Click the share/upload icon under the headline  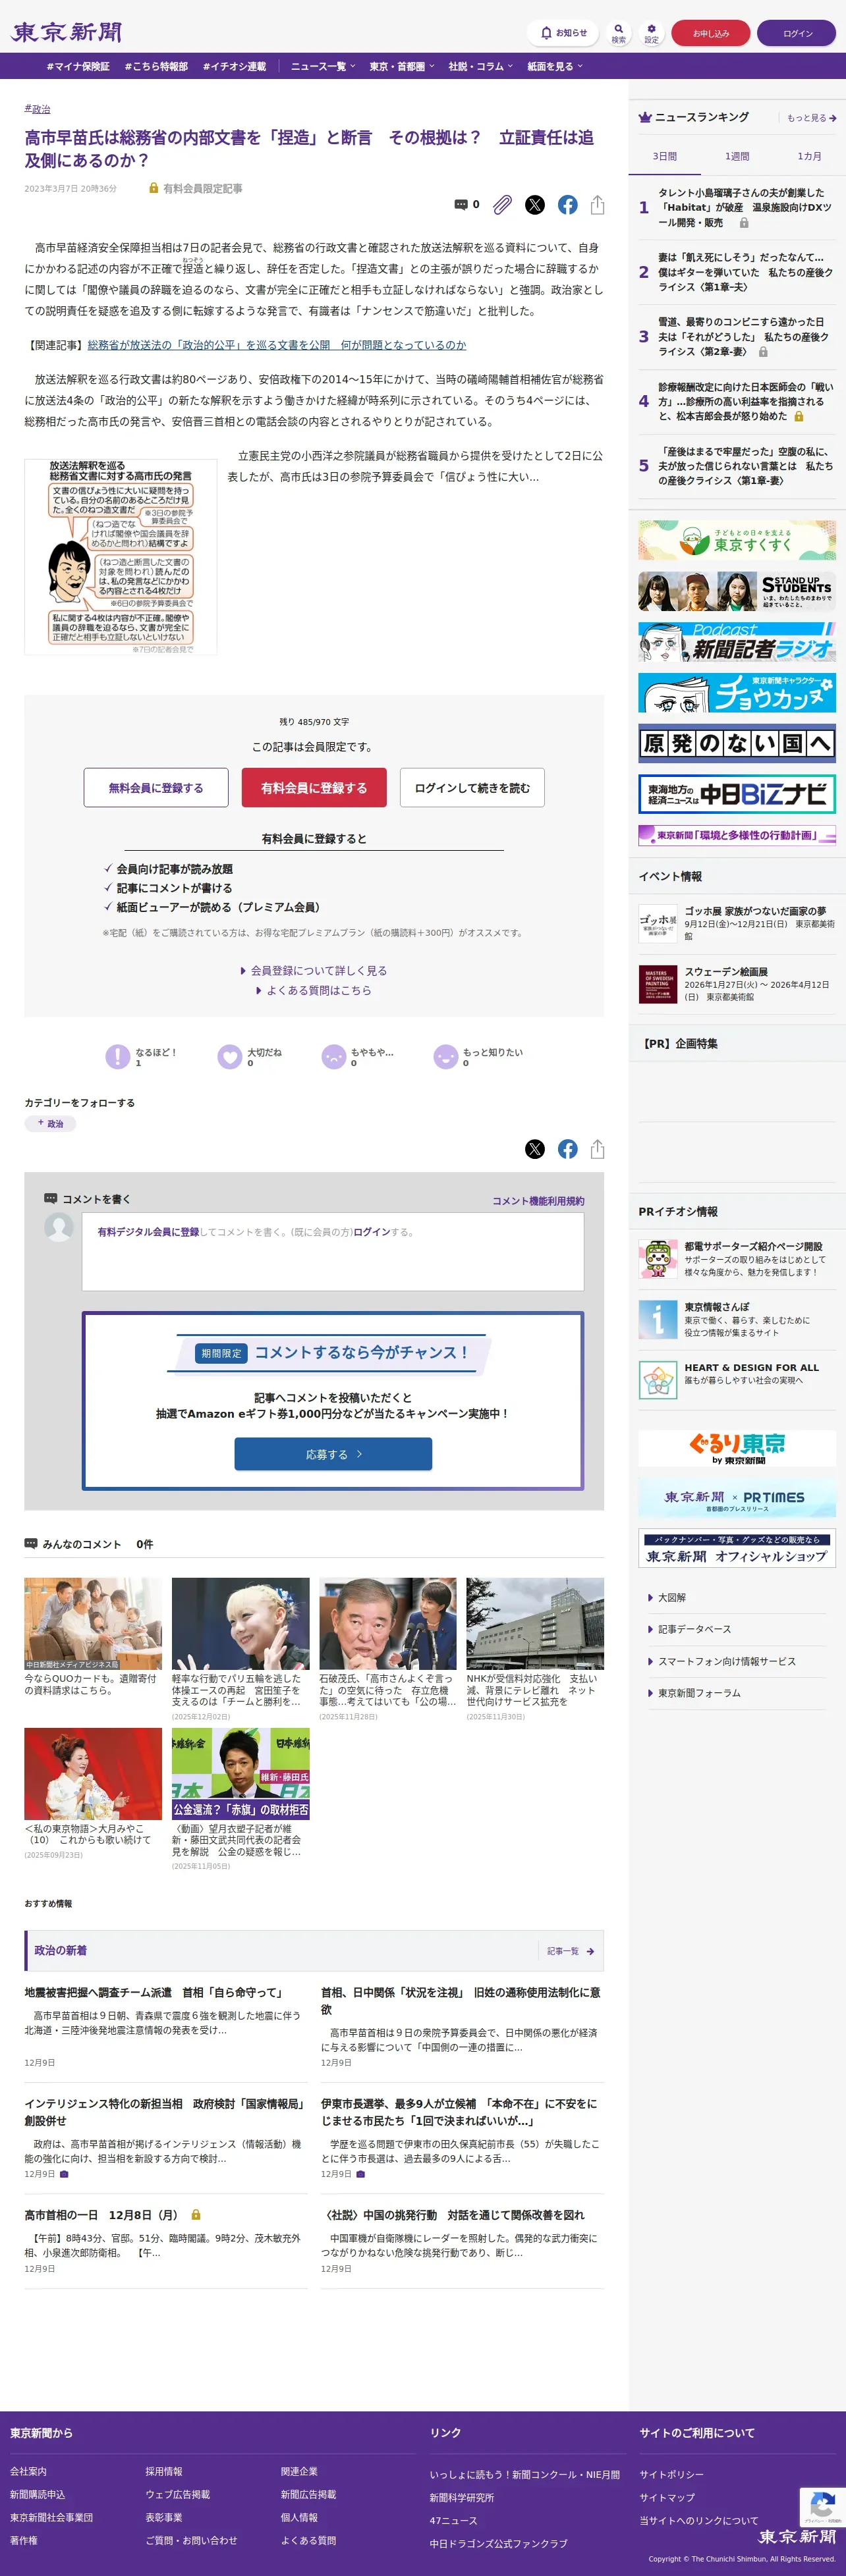598,204
